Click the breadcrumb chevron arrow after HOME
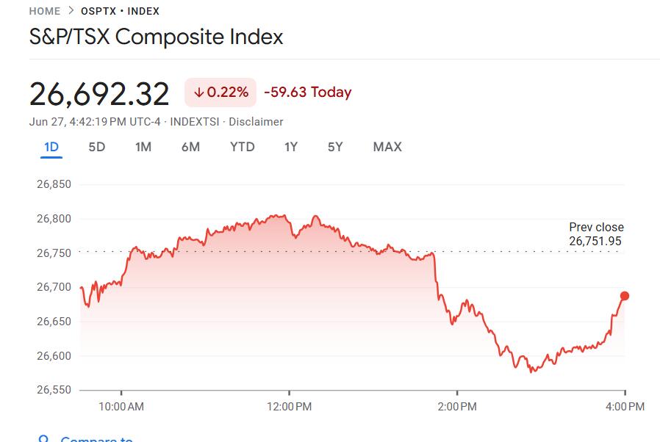Screen dimensions: 660x442 (71, 10)
